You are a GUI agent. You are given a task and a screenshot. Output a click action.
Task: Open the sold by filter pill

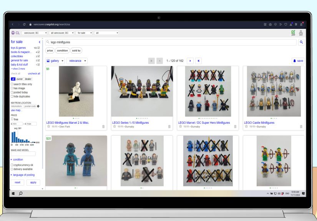[76, 51]
